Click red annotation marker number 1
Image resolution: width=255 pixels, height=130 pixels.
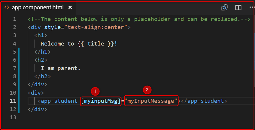[95, 91]
